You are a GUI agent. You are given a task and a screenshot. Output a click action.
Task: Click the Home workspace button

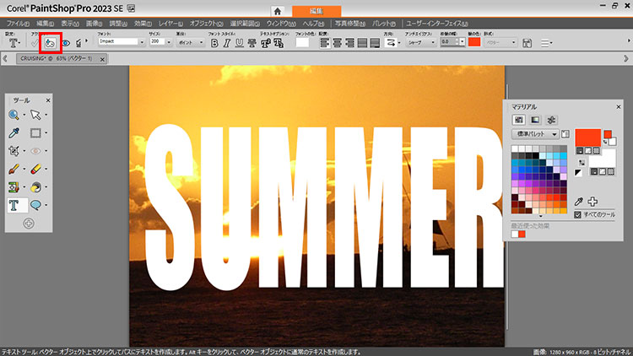coord(277,10)
